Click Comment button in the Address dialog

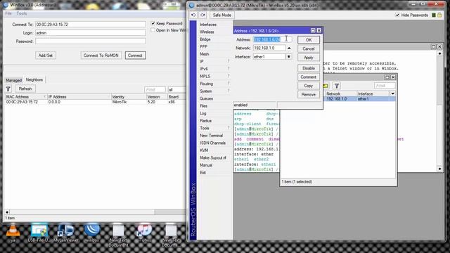coord(309,77)
